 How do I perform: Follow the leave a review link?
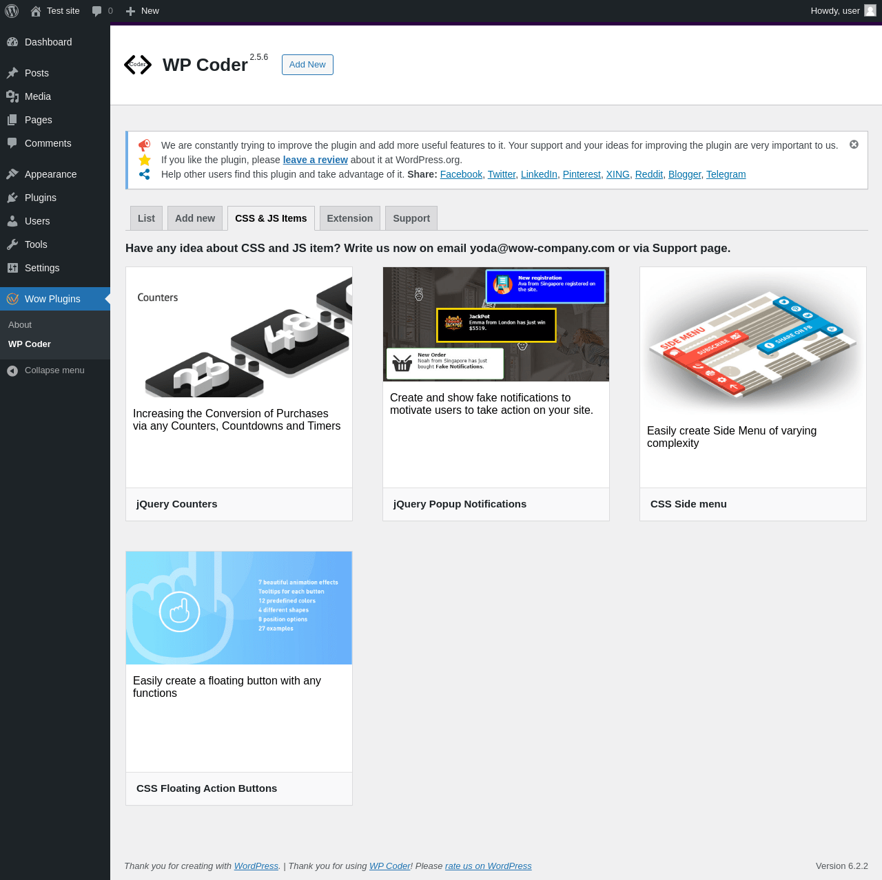coord(315,160)
